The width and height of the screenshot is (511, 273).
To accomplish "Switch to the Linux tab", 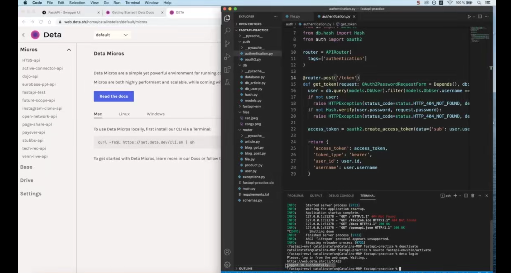I will click(x=124, y=114).
